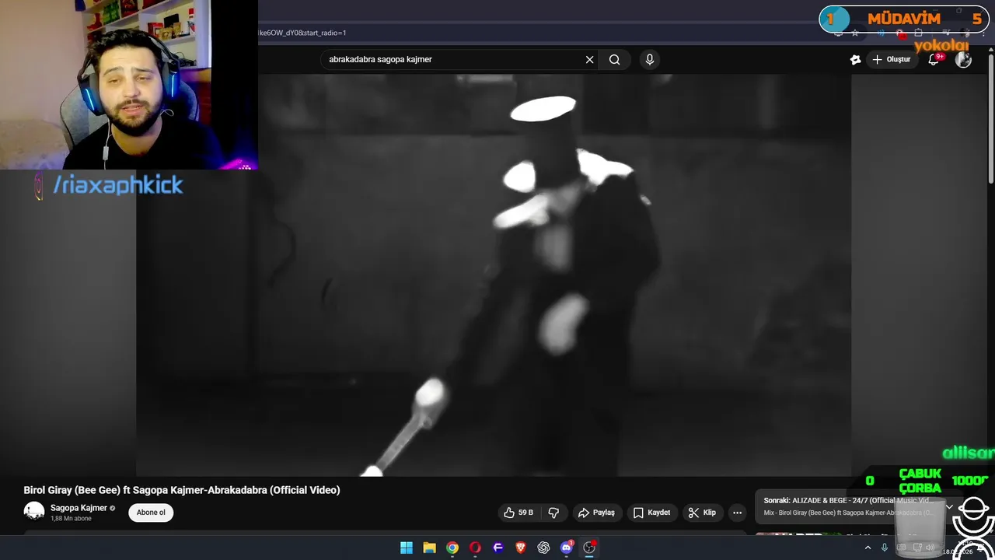The height and width of the screenshot is (560, 995).
Task: Save the video with Kaydet
Action: [x=651, y=513]
